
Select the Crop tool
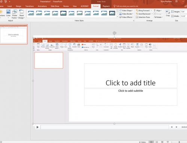tap(168, 13)
